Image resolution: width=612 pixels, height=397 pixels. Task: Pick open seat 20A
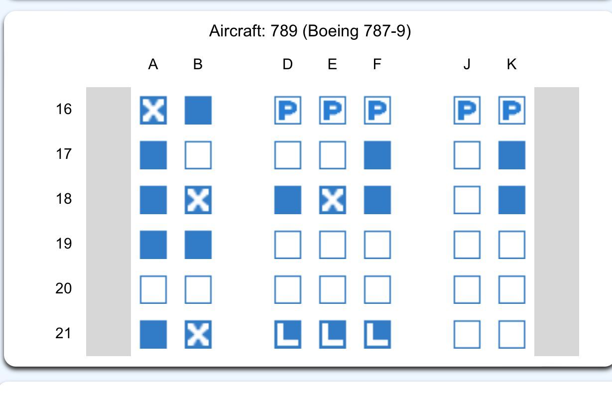point(153,289)
